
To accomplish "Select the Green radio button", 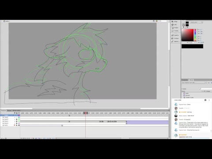I will (x=197, y=38).
